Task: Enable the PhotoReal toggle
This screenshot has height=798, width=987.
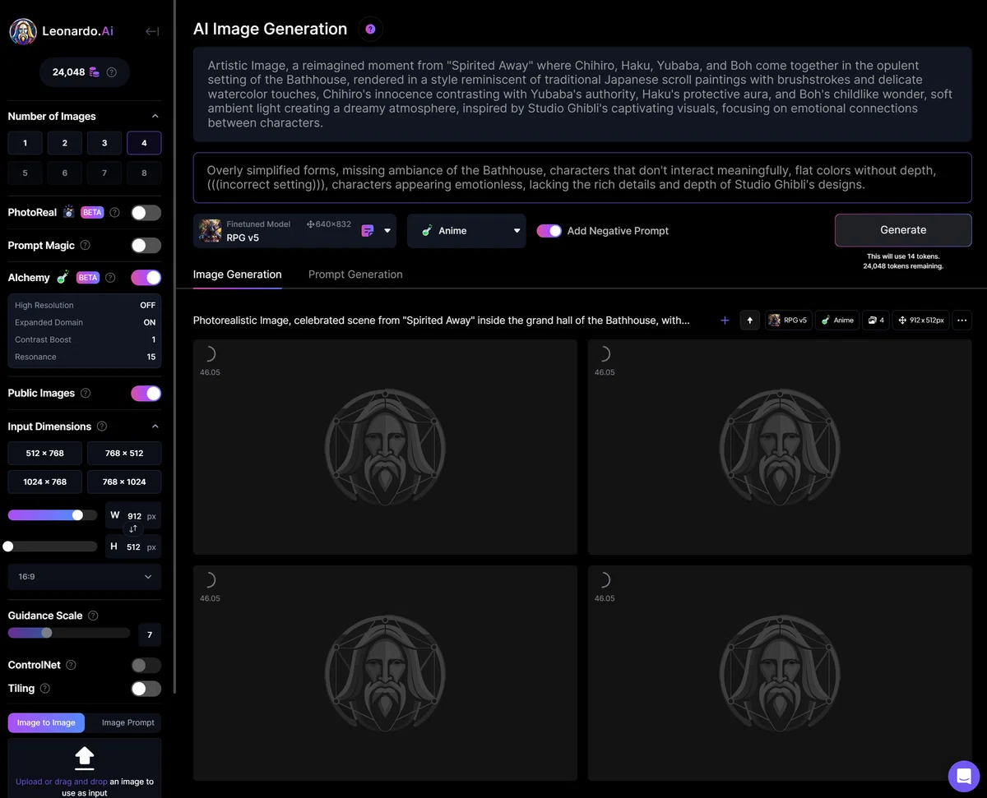Action: click(x=146, y=213)
